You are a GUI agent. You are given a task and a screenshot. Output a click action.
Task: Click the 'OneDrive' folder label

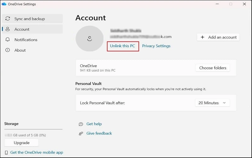[x=88, y=66]
